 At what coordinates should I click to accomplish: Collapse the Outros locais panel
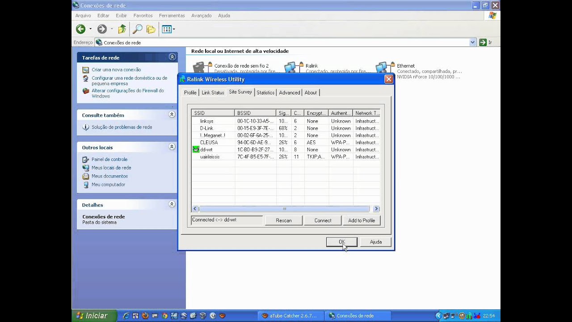172,147
